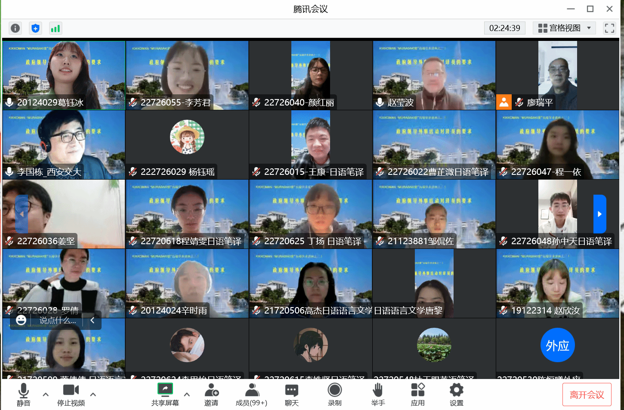624x410 pixels.
Task: Open the 聊天 chat window
Action: (292, 394)
